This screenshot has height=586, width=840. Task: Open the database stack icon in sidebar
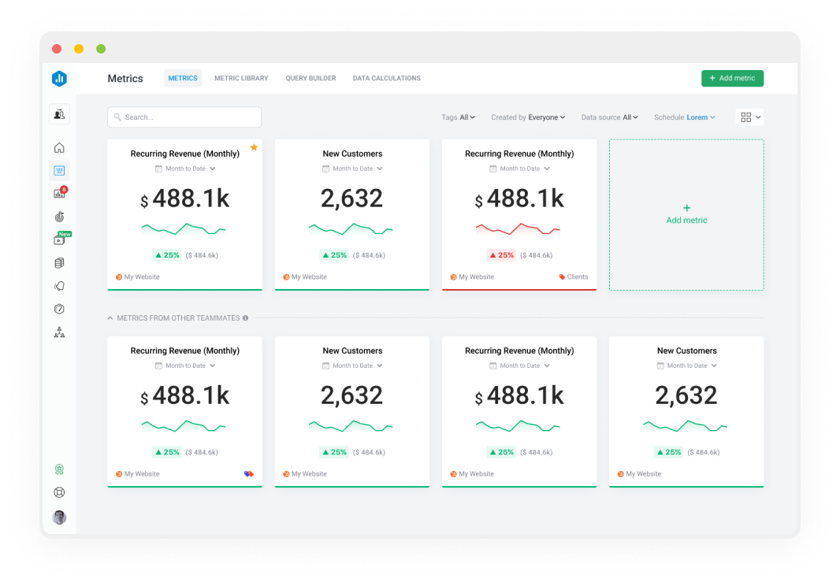point(59,263)
